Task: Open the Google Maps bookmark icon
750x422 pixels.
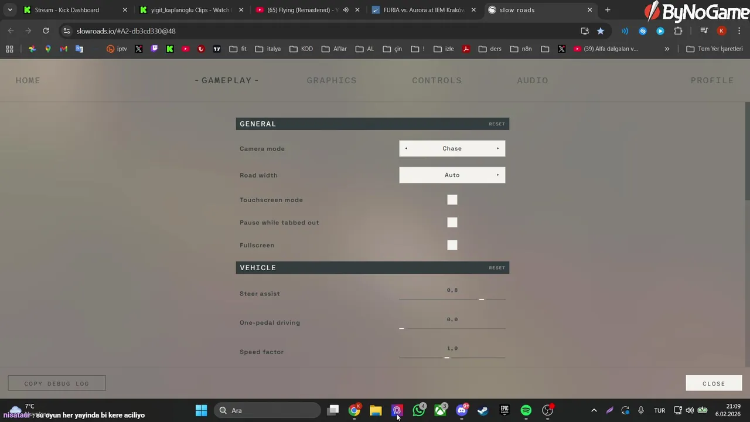Action: [x=48, y=49]
